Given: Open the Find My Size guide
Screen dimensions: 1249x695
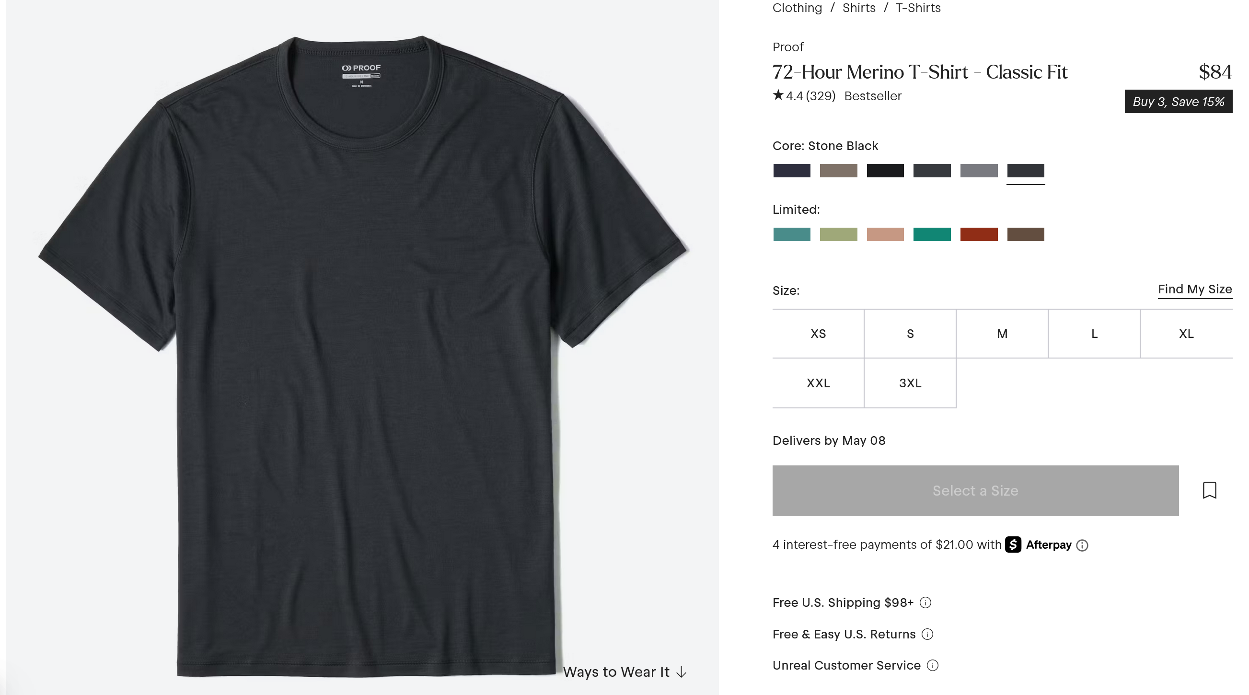Looking at the screenshot, I should tap(1195, 290).
